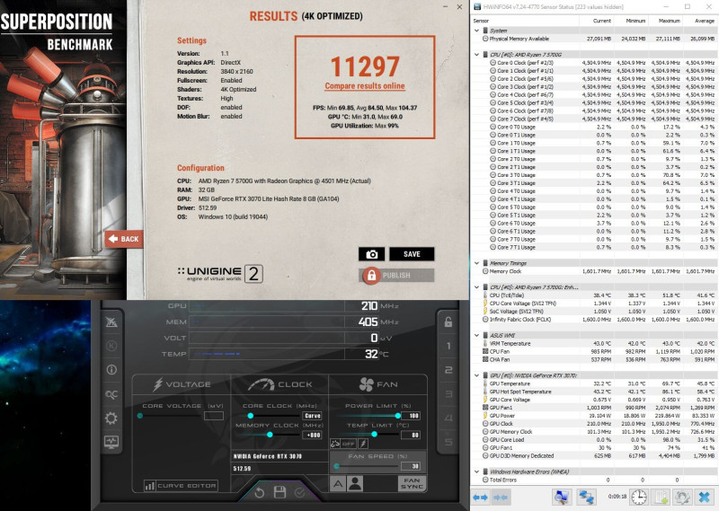Click the Temp Limit slider handle

coord(374,434)
